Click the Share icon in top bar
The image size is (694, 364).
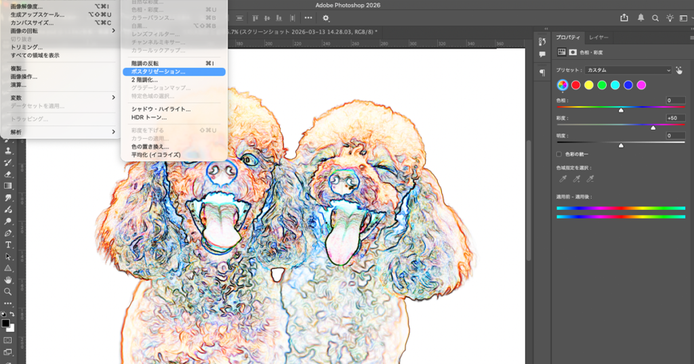pyautogui.click(x=624, y=18)
